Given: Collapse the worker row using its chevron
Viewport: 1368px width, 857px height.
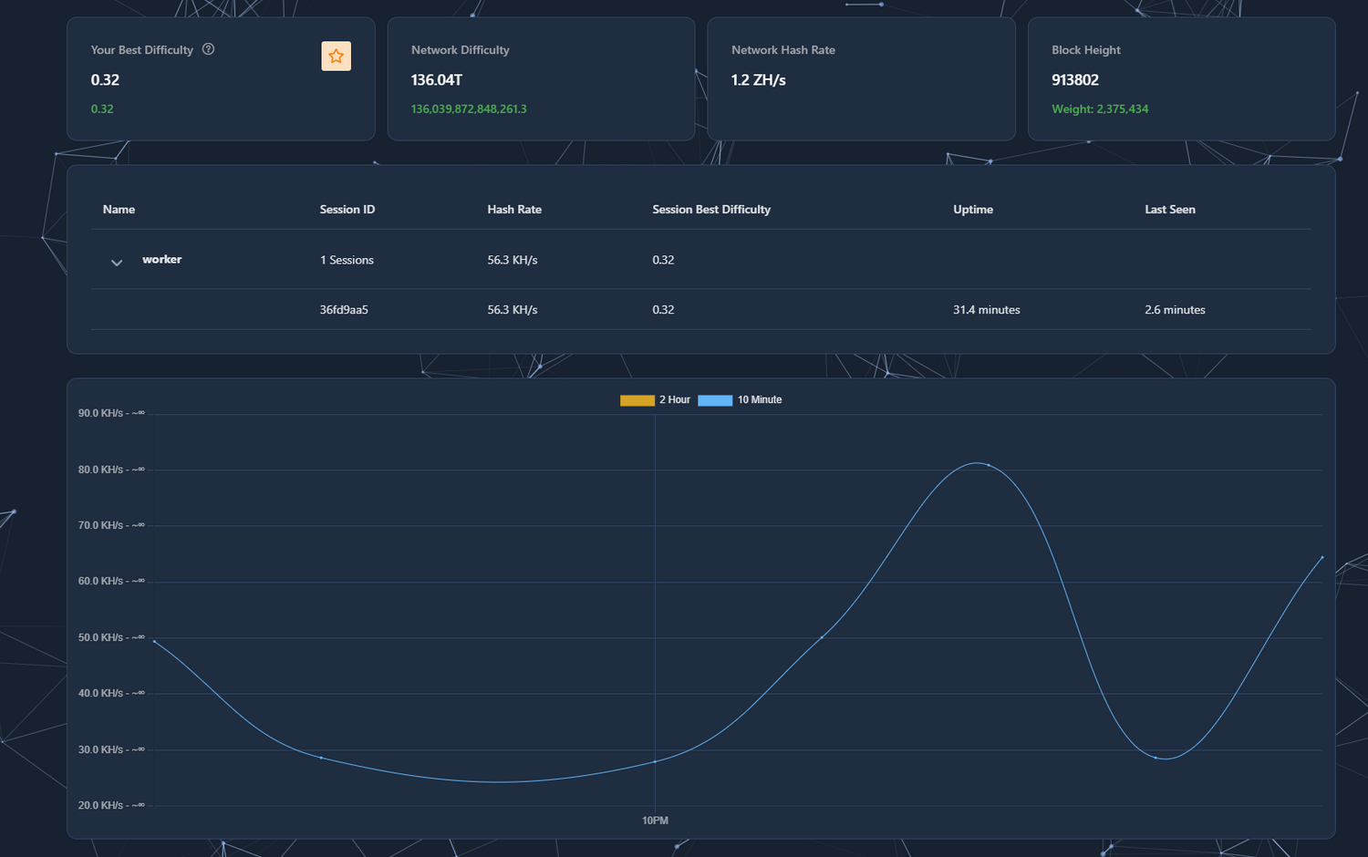Looking at the screenshot, I should 117,263.
